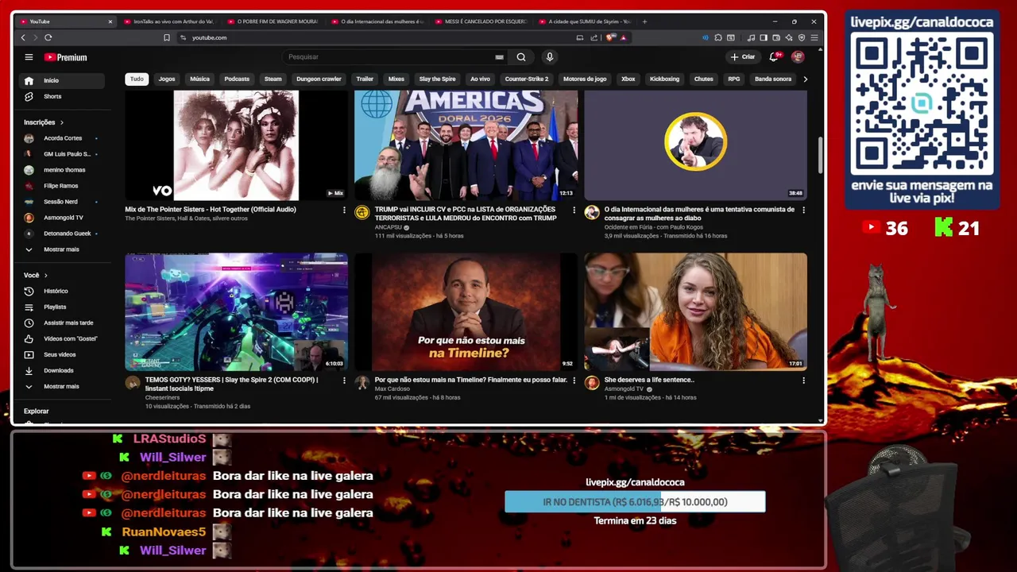
Task: Open Vídeos com "Gostei" in sidebar
Action: pyautogui.click(x=61, y=338)
